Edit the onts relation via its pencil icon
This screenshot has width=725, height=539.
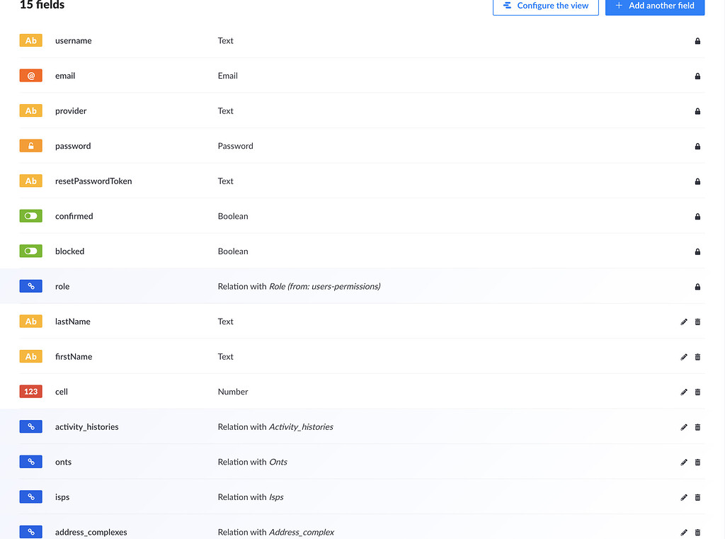[x=683, y=462]
